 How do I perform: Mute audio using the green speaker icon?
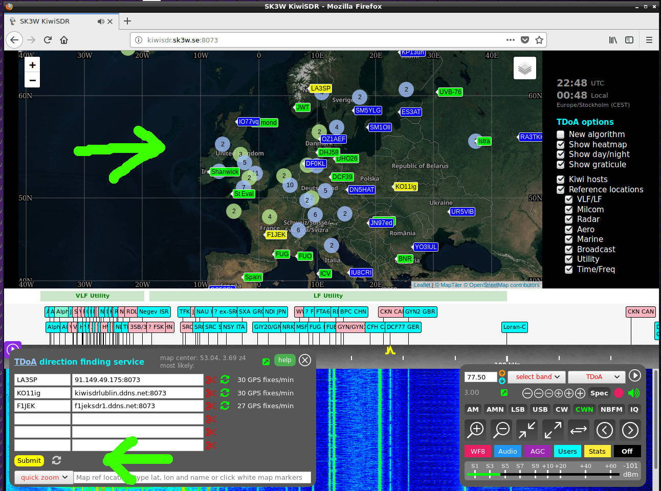tap(634, 393)
